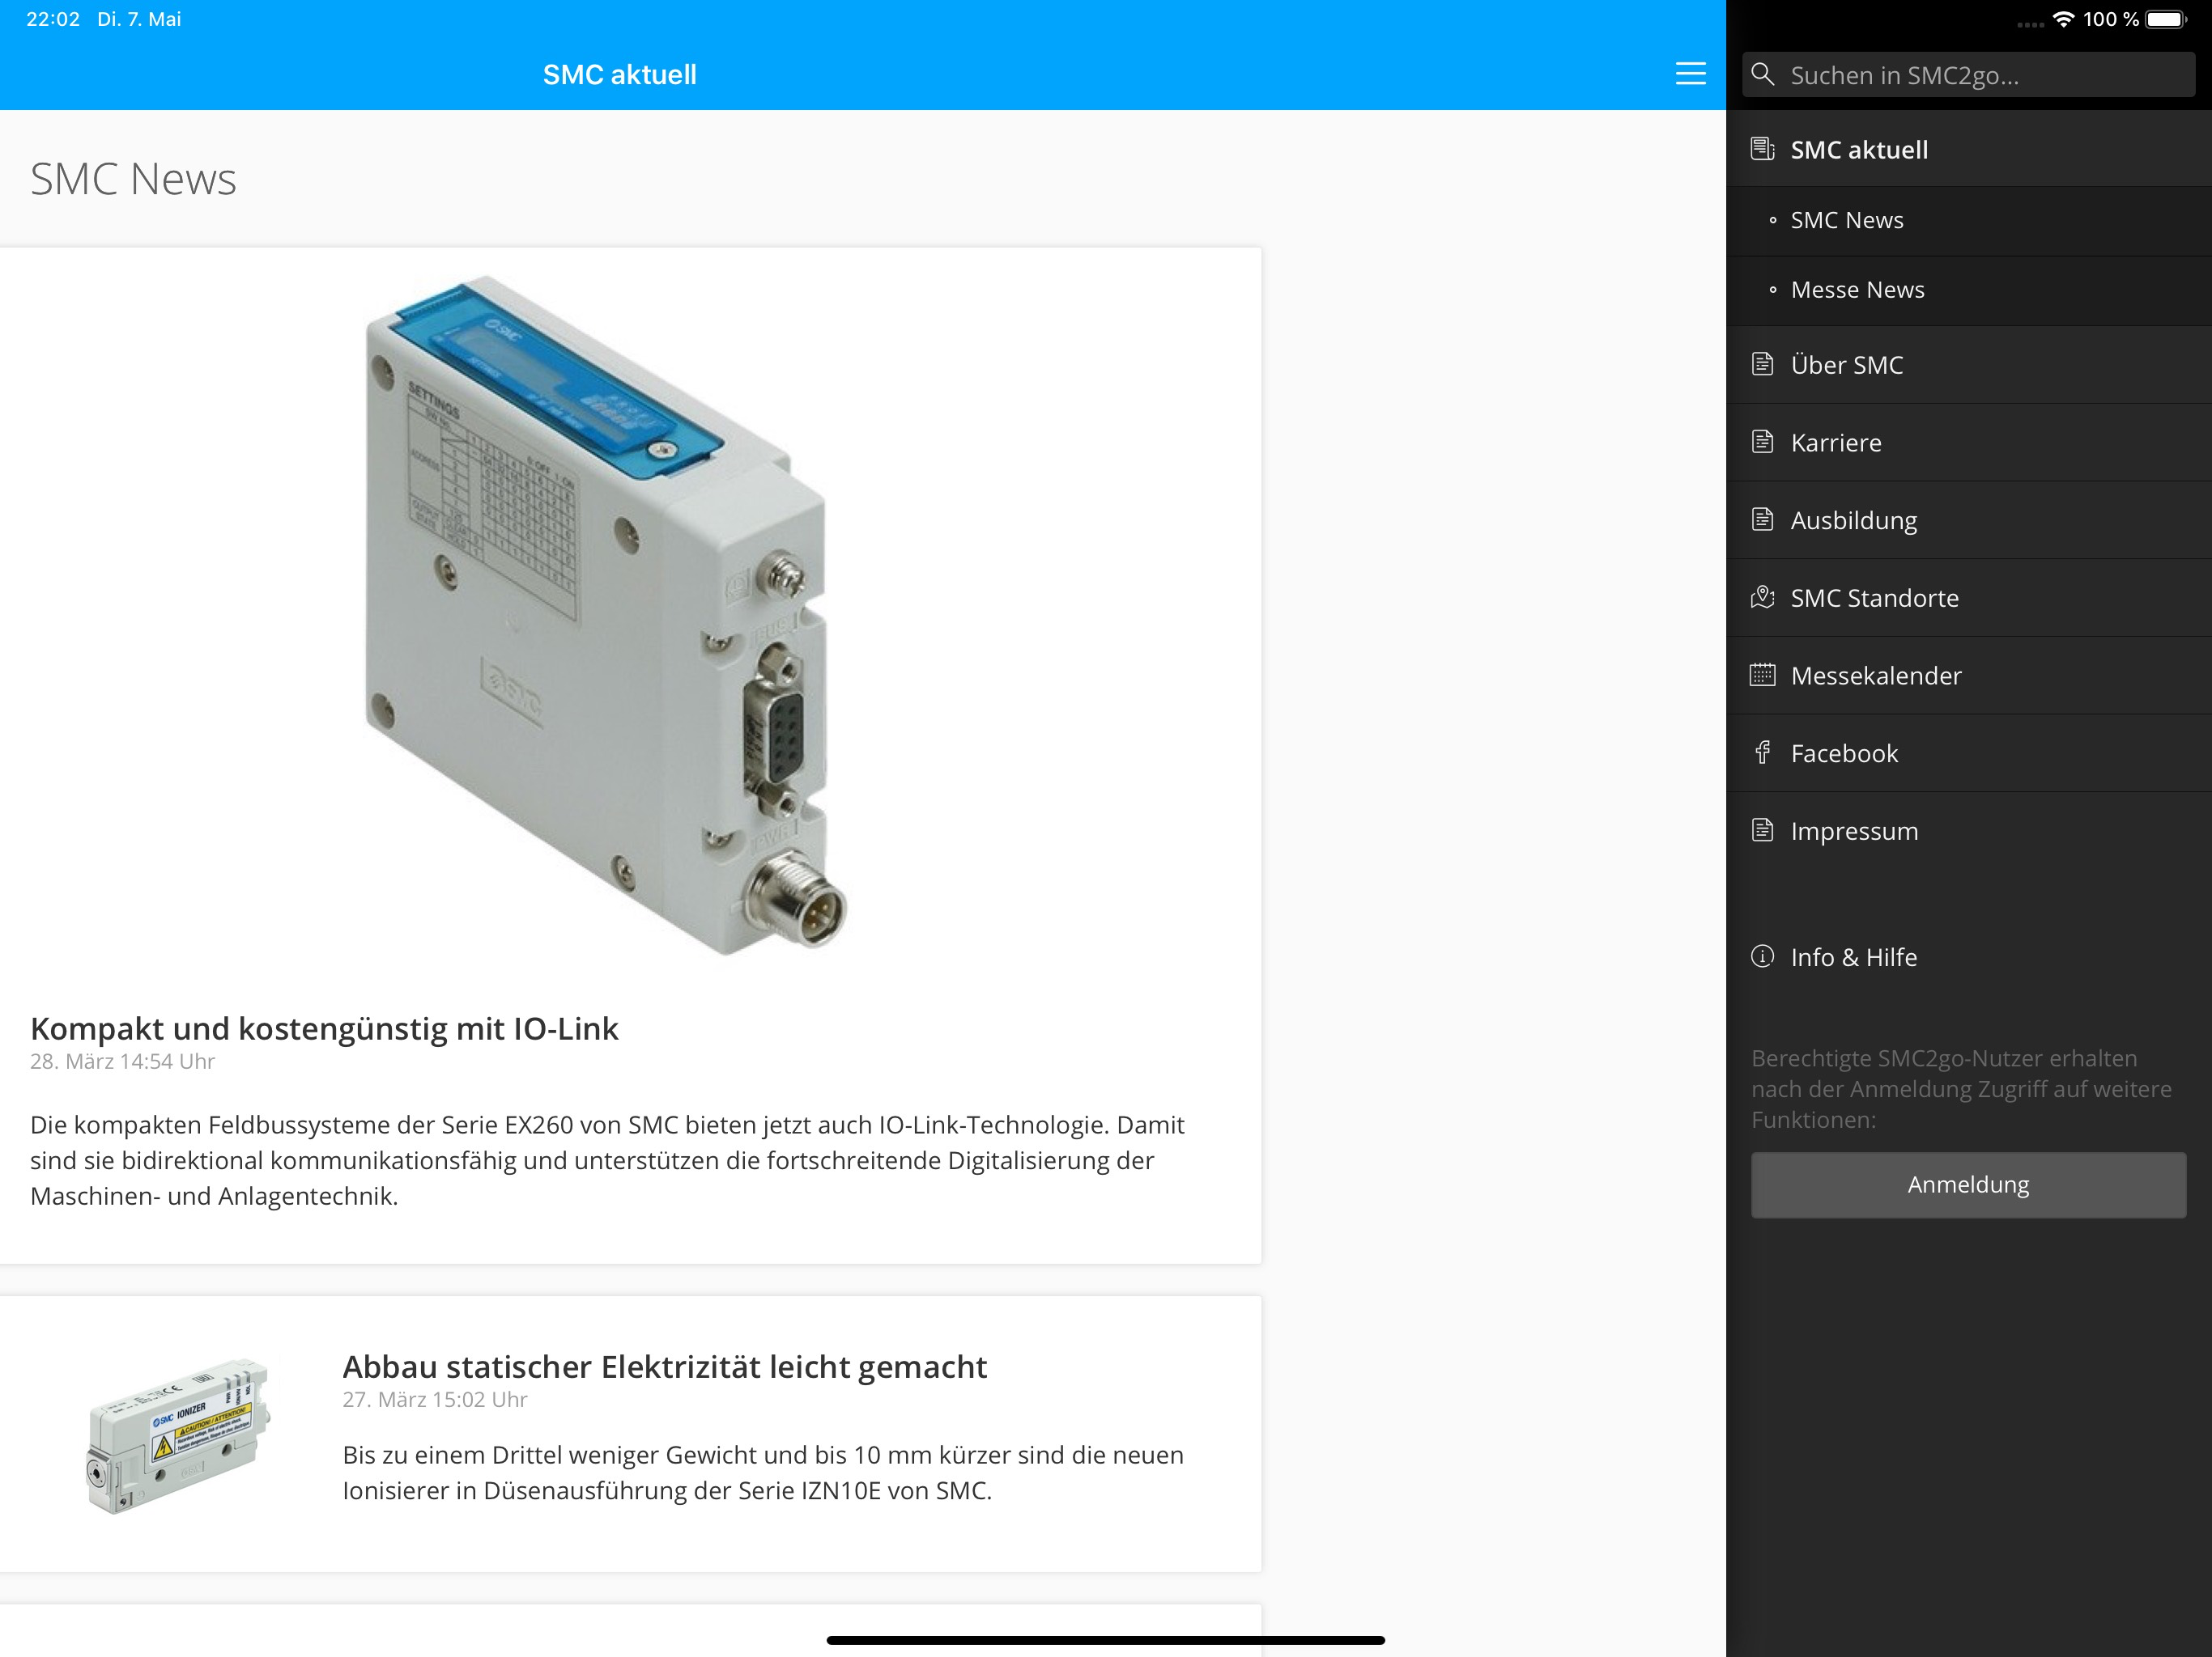This screenshot has height=1657, width=2212.
Task: Open the Über SMC menu item
Action: click(x=1969, y=365)
